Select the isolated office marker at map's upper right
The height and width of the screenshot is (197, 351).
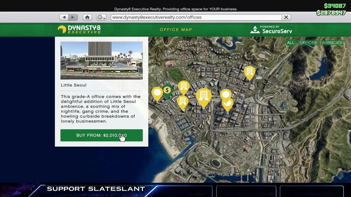(x=250, y=73)
